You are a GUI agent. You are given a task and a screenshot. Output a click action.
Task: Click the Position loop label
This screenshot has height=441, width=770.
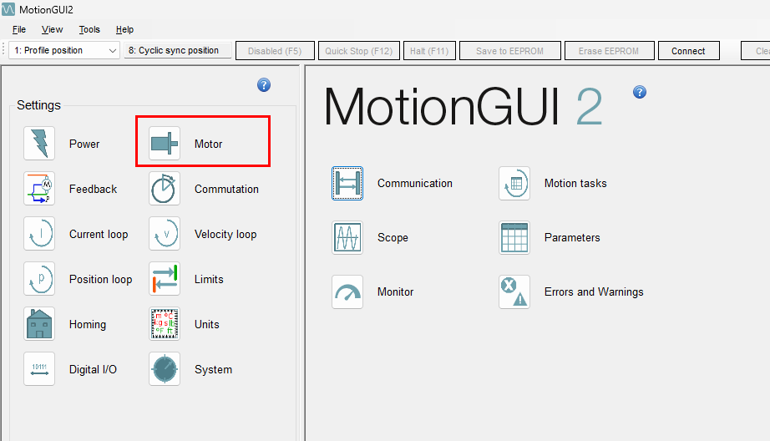[100, 280]
